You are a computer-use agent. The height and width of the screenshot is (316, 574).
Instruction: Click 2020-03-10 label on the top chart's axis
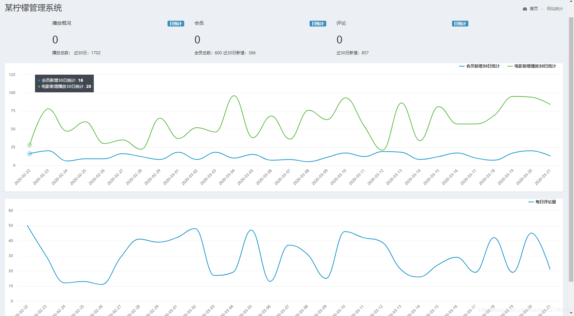(x=338, y=177)
